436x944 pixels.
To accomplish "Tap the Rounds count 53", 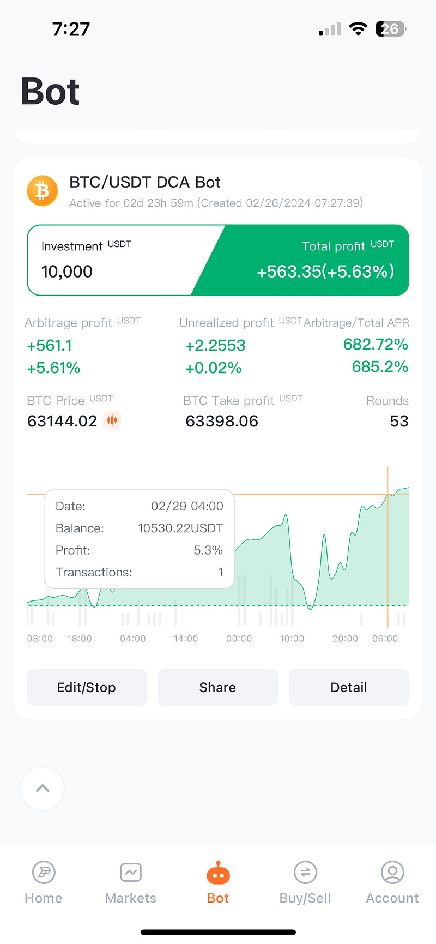I will (399, 421).
